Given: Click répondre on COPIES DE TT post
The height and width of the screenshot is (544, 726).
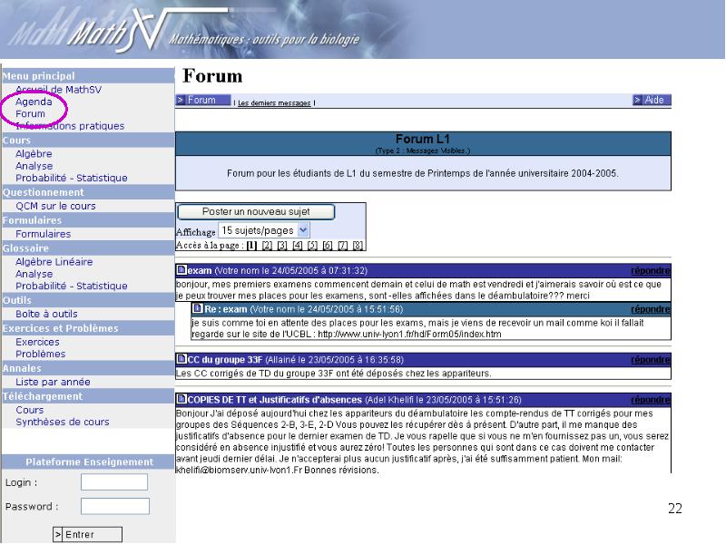Looking at the screenshot, I should point(650,400).
